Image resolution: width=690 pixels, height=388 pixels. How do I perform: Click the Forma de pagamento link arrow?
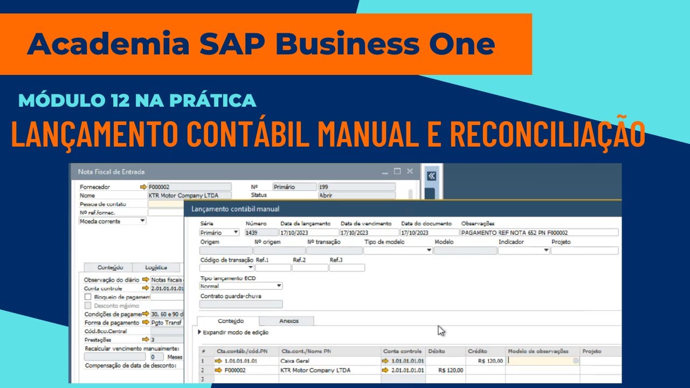(145, 322)
